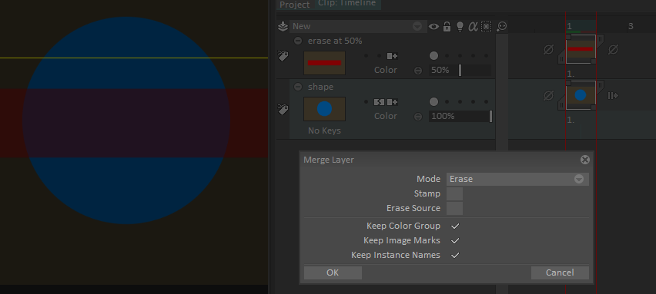Enable the Erase Source checkbox

tap(454, 208)
